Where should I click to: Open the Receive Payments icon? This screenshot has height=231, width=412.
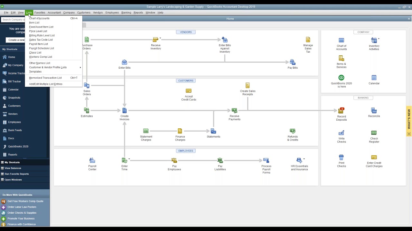tap(234, 111)
